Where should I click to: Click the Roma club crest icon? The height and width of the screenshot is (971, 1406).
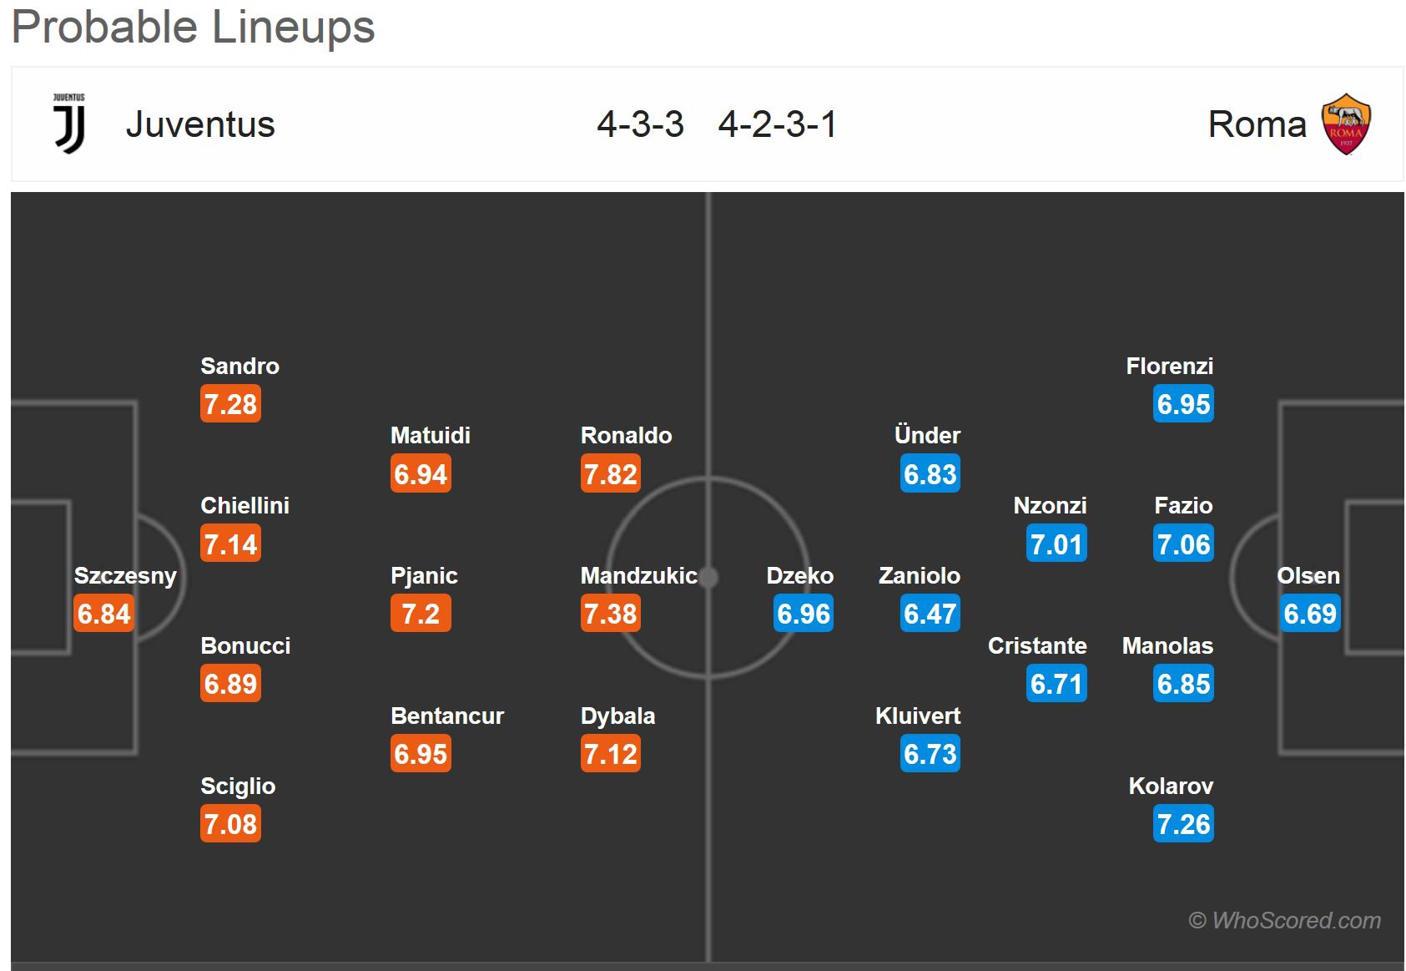click(1346, 124)
